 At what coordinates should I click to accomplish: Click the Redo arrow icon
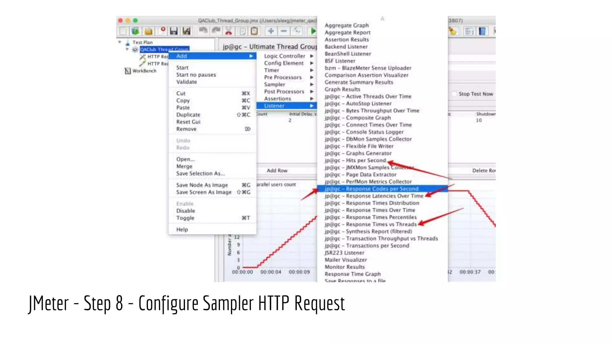tap(216, 30)
